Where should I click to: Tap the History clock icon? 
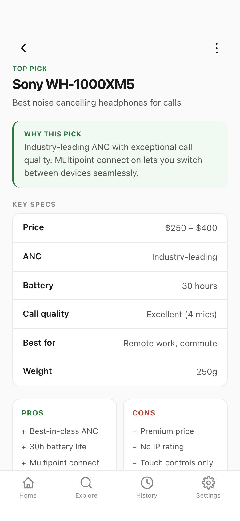(147, 483)
